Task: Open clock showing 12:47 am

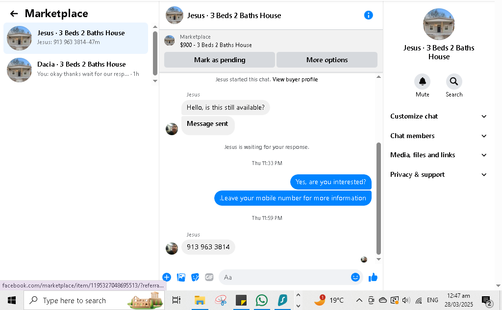Action: (x=458, y=300)
